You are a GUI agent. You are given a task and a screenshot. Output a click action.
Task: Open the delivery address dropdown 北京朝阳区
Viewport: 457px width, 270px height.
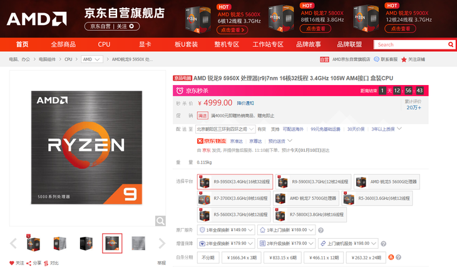coord(225,129)
